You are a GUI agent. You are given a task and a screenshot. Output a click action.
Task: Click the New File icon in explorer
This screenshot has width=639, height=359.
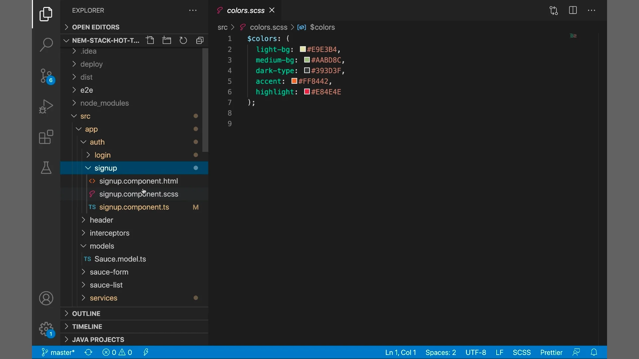[150, 41]
